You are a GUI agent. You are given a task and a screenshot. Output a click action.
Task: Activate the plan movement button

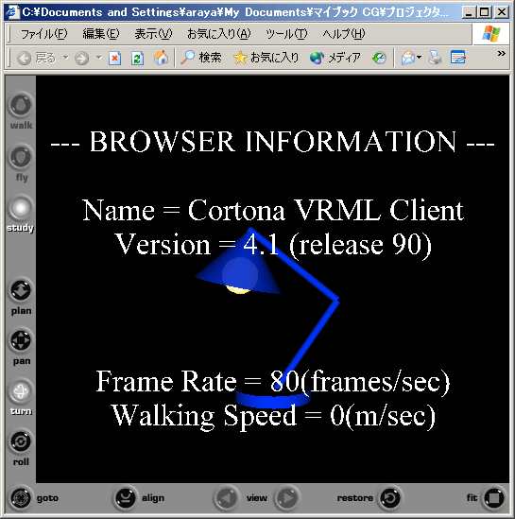click(x=21, y=290)
